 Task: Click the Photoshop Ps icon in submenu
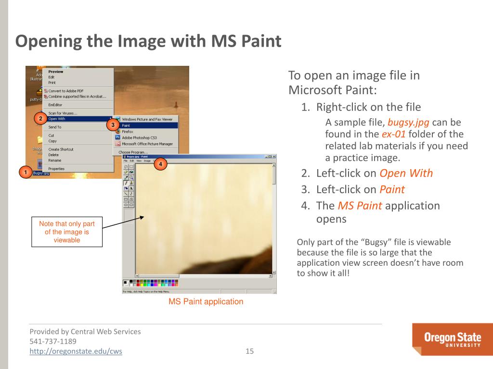(x=118, y=137)
